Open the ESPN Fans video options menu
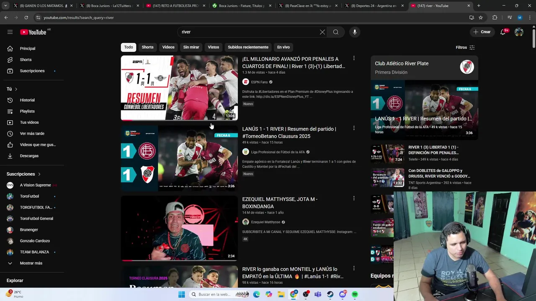Image resolution: width=536 pixels, height=301 pixels. [354, 58]
